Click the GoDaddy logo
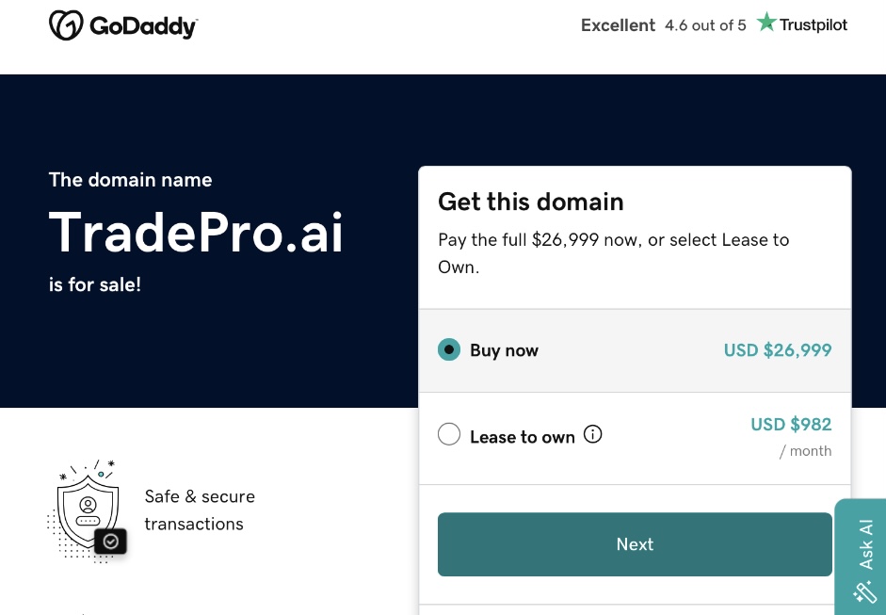Screen dimensions: 886x615 122,25
